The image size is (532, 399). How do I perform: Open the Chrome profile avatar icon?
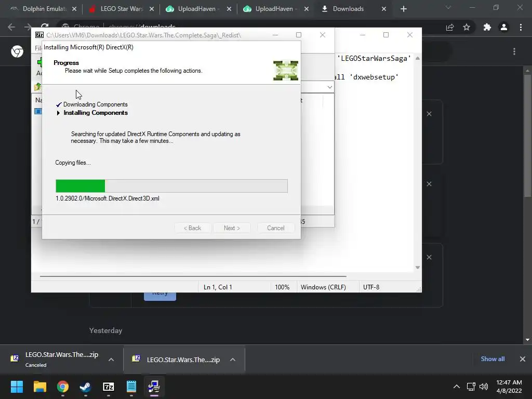pyautogui.click(x=504, y=27)
